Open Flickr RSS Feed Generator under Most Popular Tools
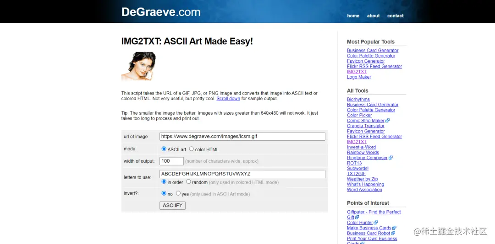The width and height of the screenshot is (495, 244). pyautogui.click(x=374, y=66)
